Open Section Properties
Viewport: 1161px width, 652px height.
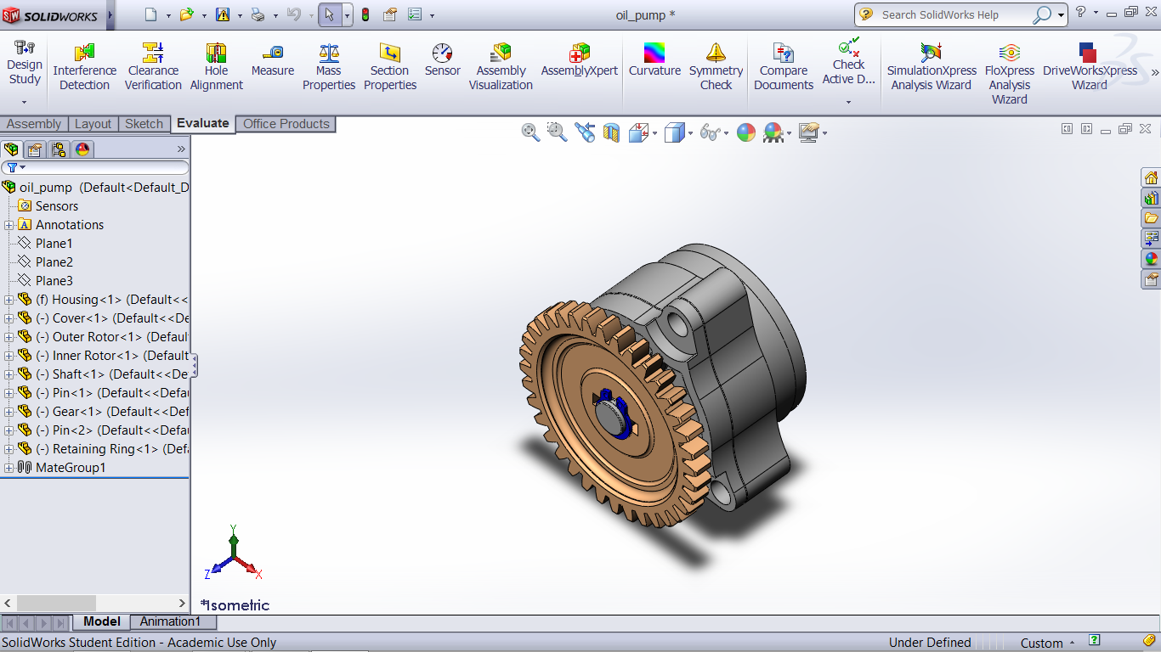[x=390, y=66]
